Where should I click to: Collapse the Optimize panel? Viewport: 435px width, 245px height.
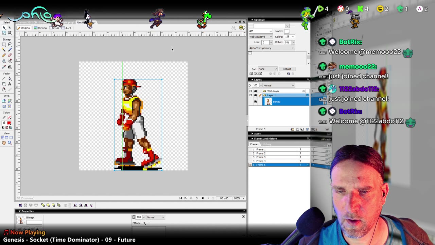252,20
